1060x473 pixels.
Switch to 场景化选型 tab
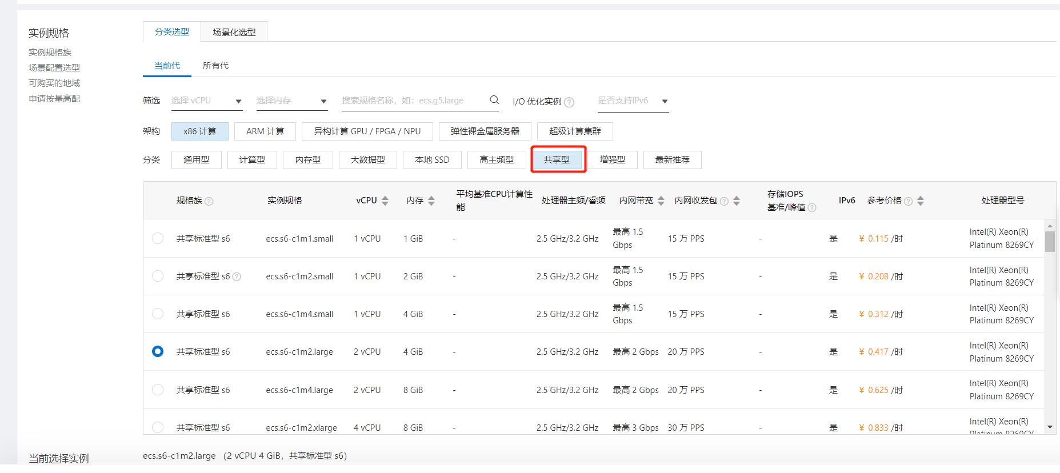pyautogui.click(x=234, y=32)
